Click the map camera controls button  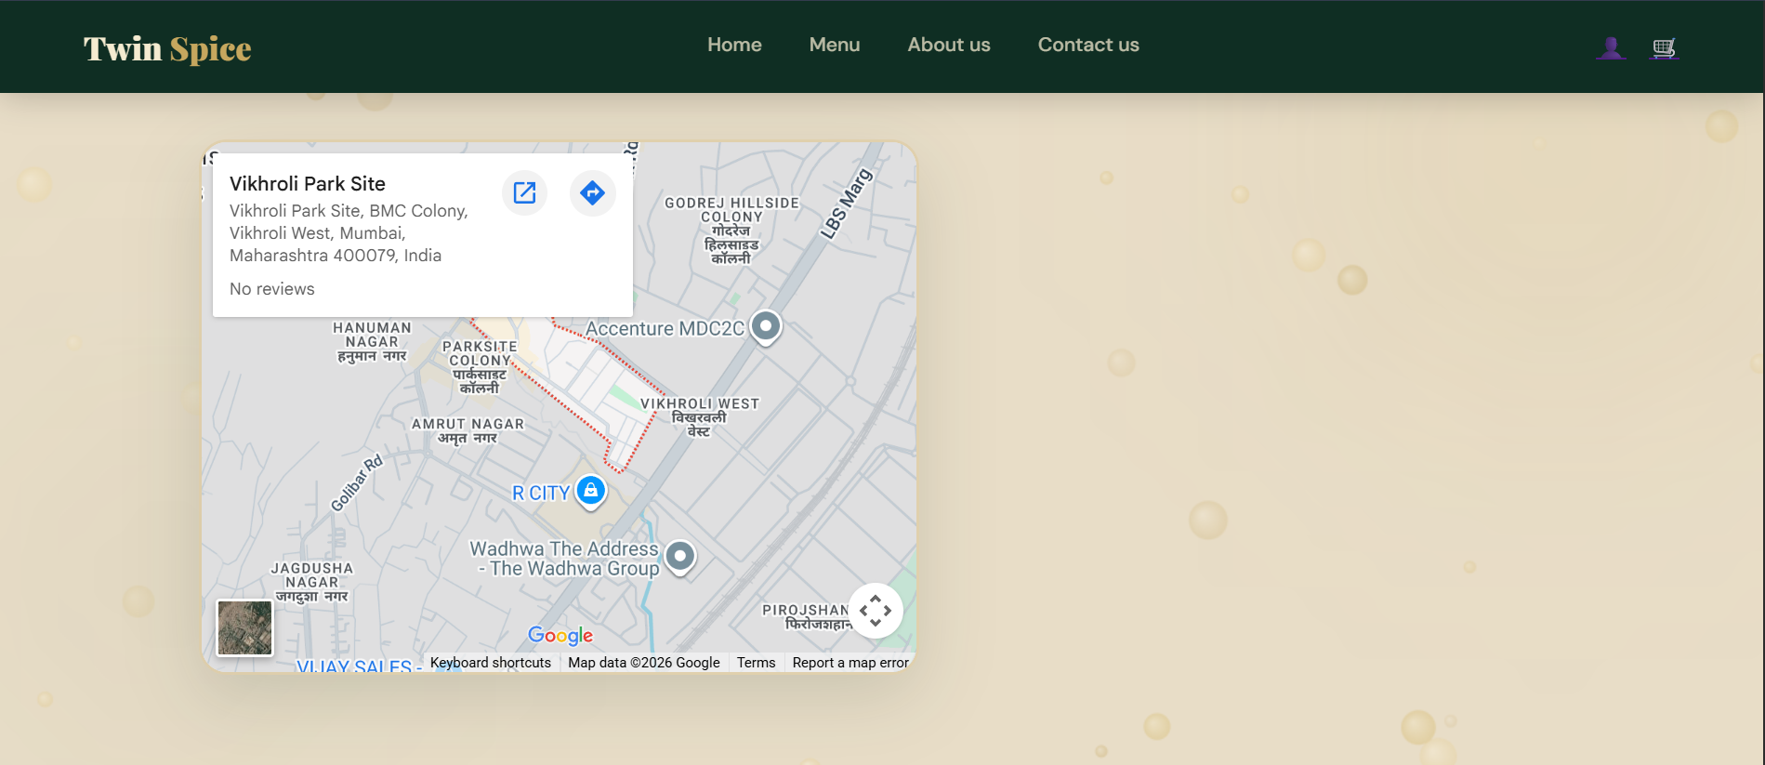(x=876, y=611)
